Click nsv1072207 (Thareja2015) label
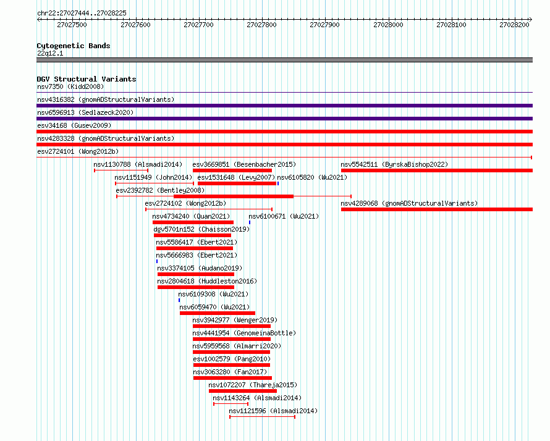Screen dimensions: 550x441 253,385
